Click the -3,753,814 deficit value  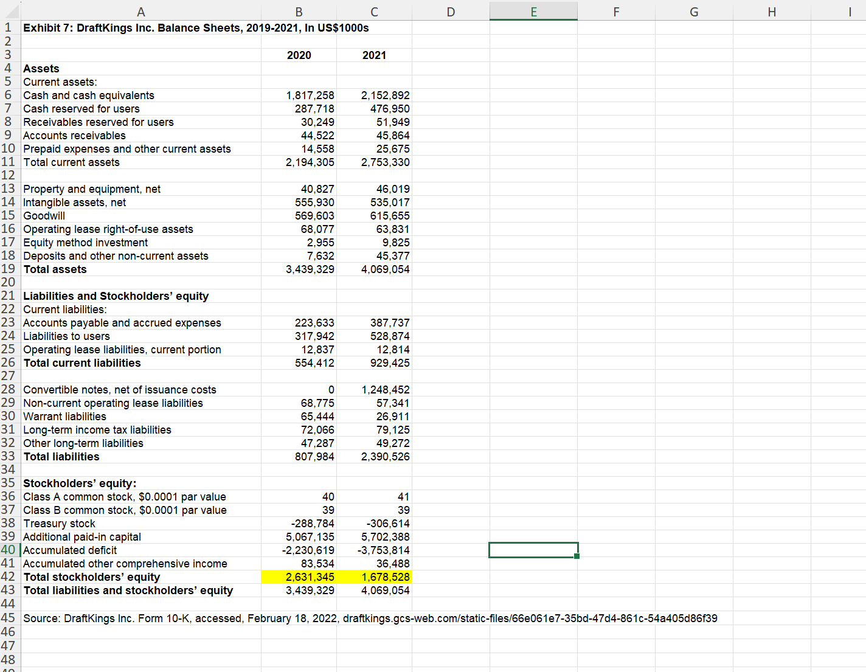point(383,550)
